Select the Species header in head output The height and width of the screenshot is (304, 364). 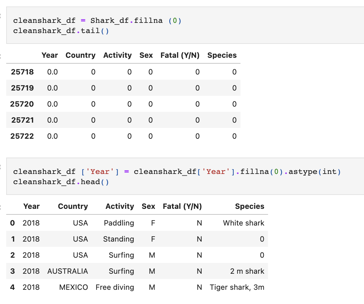pyautogui.click(x=250, y=206)
